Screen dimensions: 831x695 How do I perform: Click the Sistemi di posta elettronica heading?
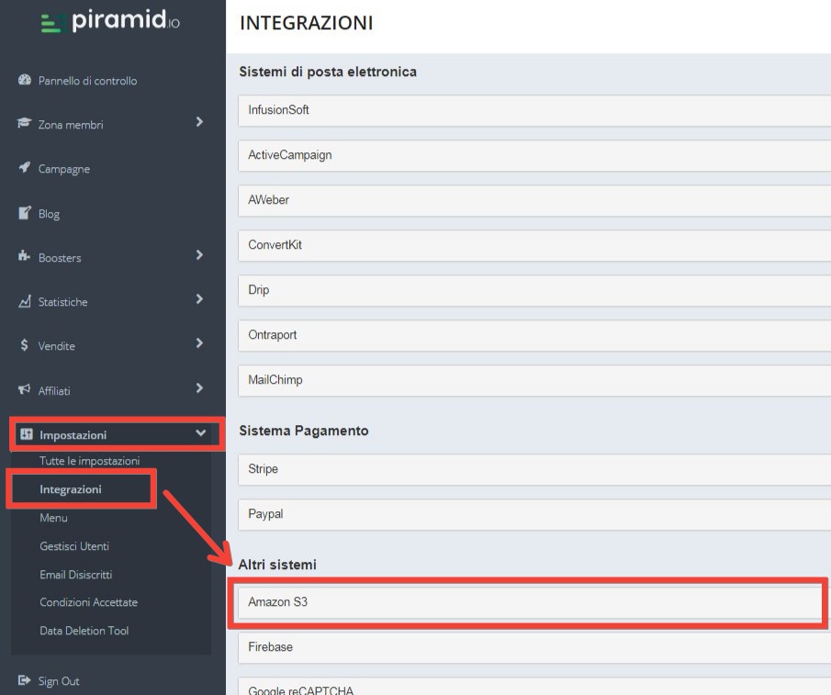pos(328,72)
